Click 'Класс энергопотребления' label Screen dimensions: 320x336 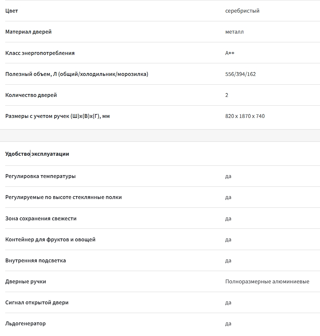pyautogui.click(x=40, y=53)
